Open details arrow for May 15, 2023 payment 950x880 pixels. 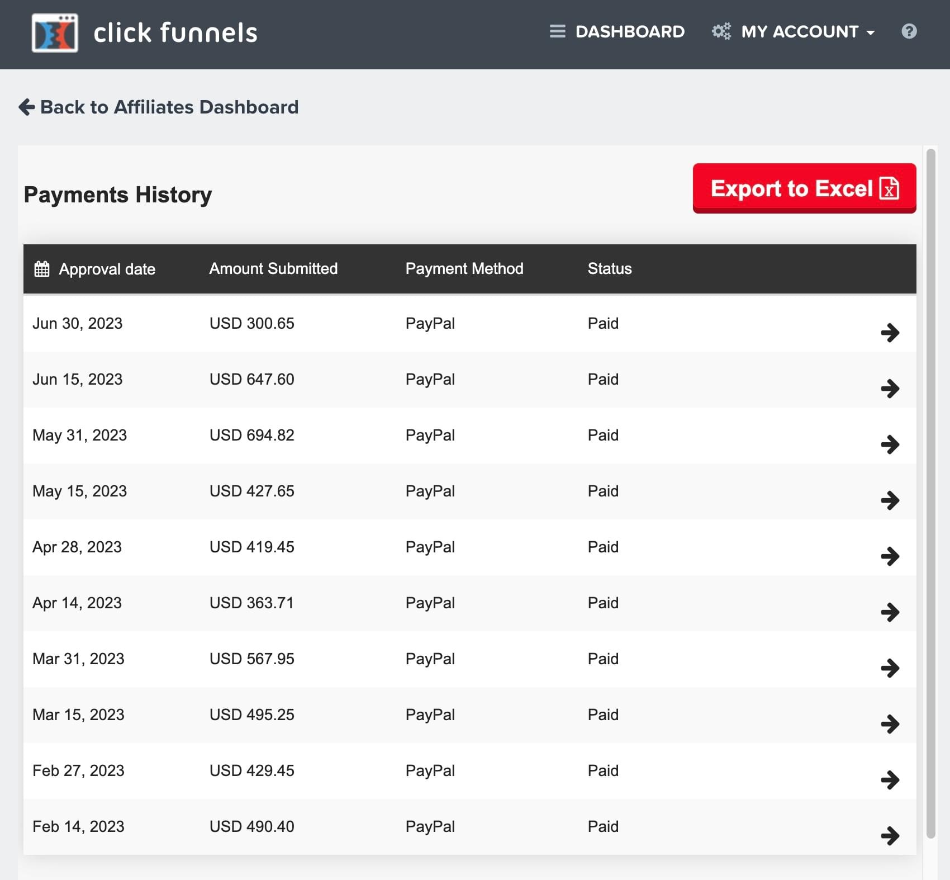click(890, 500)
